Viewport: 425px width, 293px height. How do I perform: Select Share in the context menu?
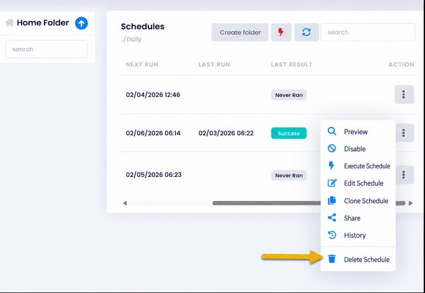click(358, 218)
